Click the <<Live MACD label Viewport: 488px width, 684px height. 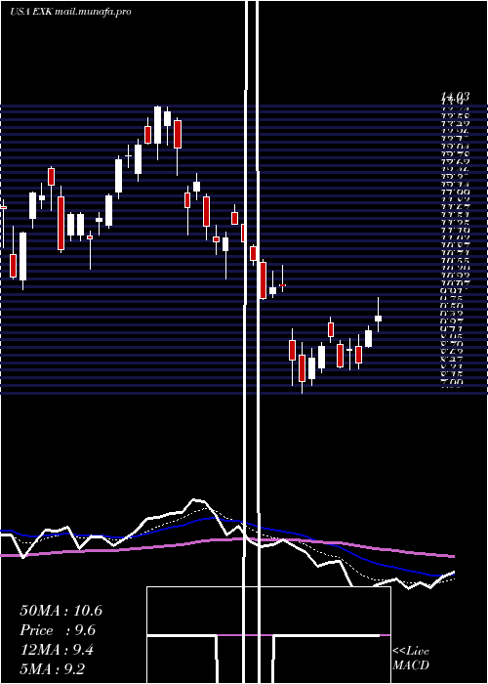pos(411,658)
